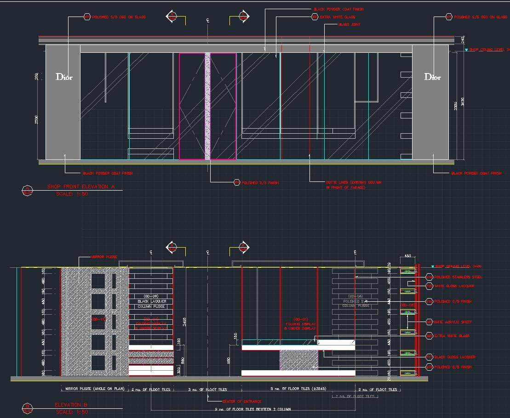Click the hexagon tag beside Polished Stainless Steel
The height and width of the screenshot is (418, 510).
click(429, 277)
